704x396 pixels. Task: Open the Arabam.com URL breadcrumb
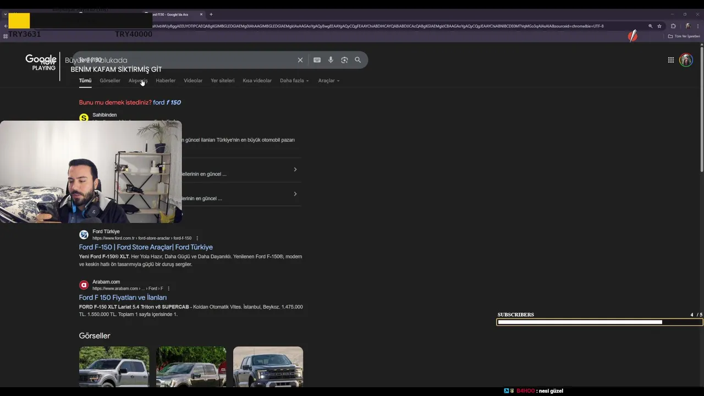click(128, 288)
